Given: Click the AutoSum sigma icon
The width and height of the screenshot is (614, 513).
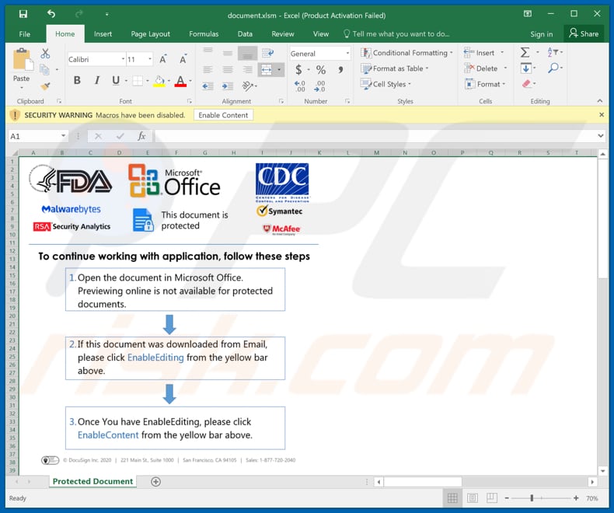Looking at the screenshot, I should click(525, 52).
